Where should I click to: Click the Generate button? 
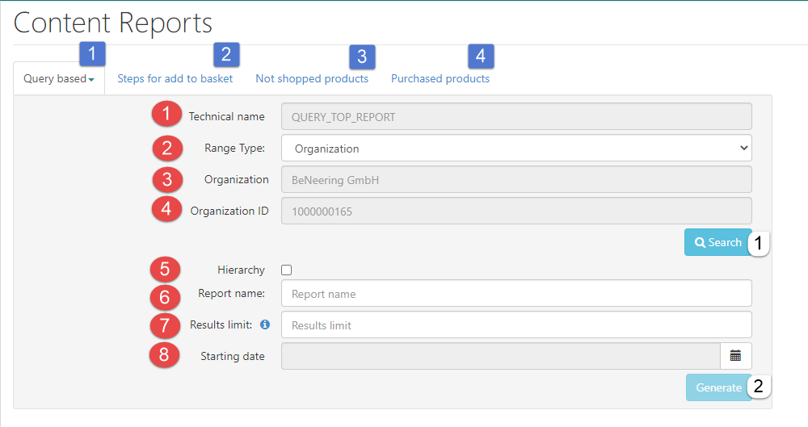(x=718, y=387)
